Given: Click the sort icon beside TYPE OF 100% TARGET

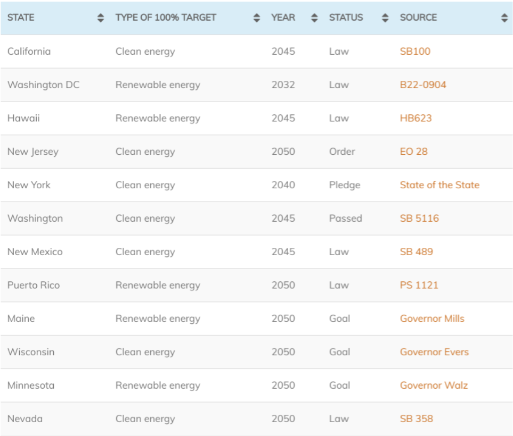Looking at the screenshot, I should pos(256,17).
